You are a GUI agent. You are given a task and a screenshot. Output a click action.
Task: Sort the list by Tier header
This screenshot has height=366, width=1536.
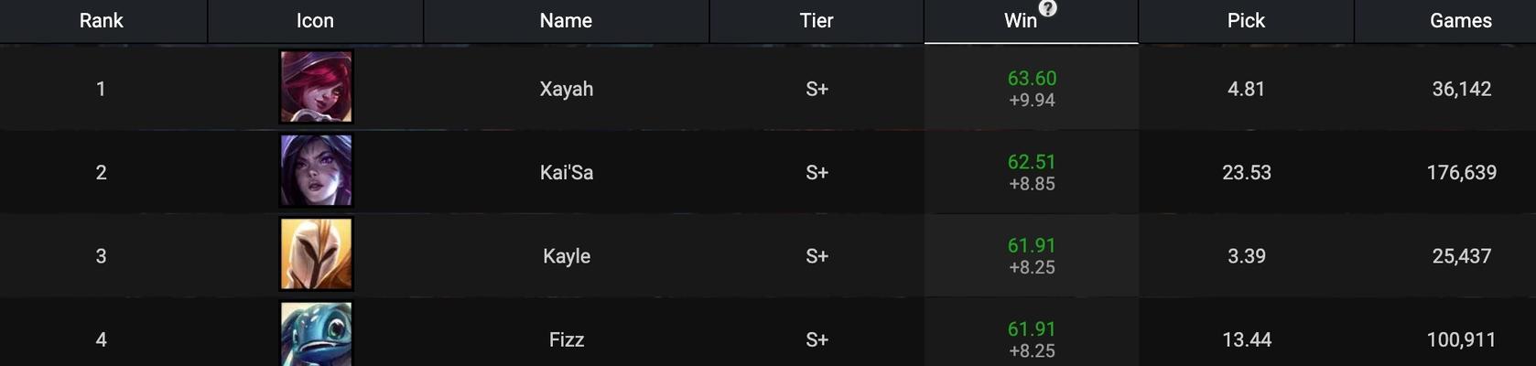click(817, 21)
